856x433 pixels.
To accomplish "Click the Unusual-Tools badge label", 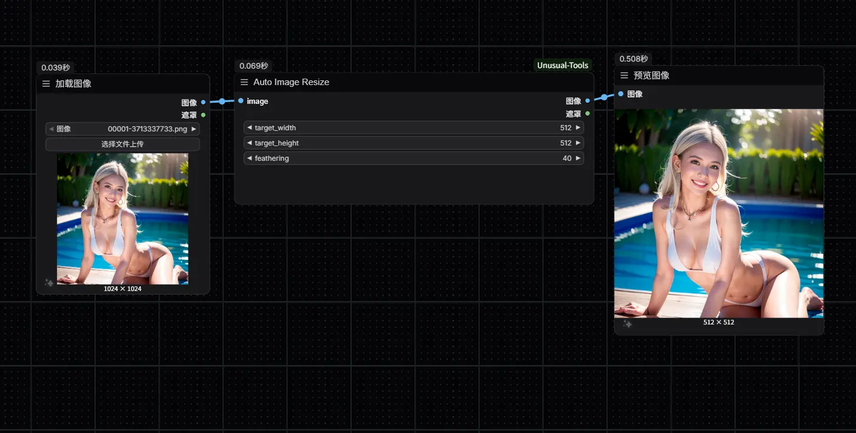I will point(562,66).
